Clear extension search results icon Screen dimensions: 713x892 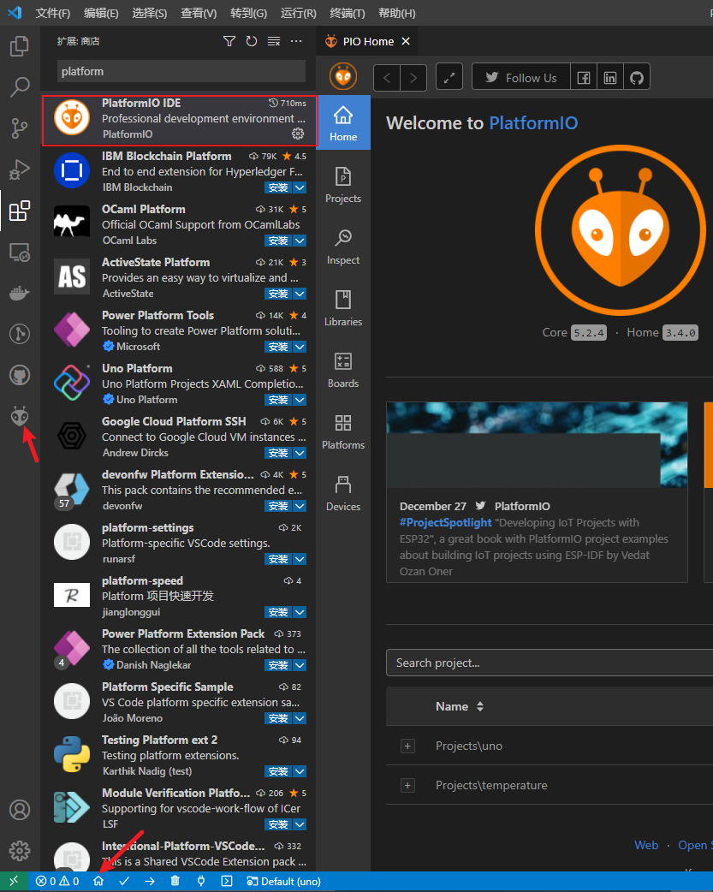point(274,41)
